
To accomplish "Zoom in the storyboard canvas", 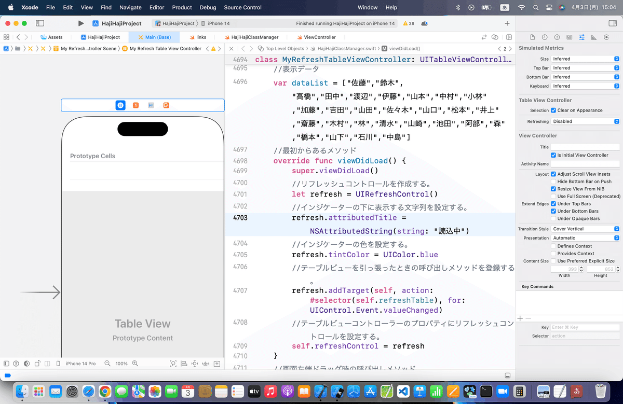I will point(135,364).
